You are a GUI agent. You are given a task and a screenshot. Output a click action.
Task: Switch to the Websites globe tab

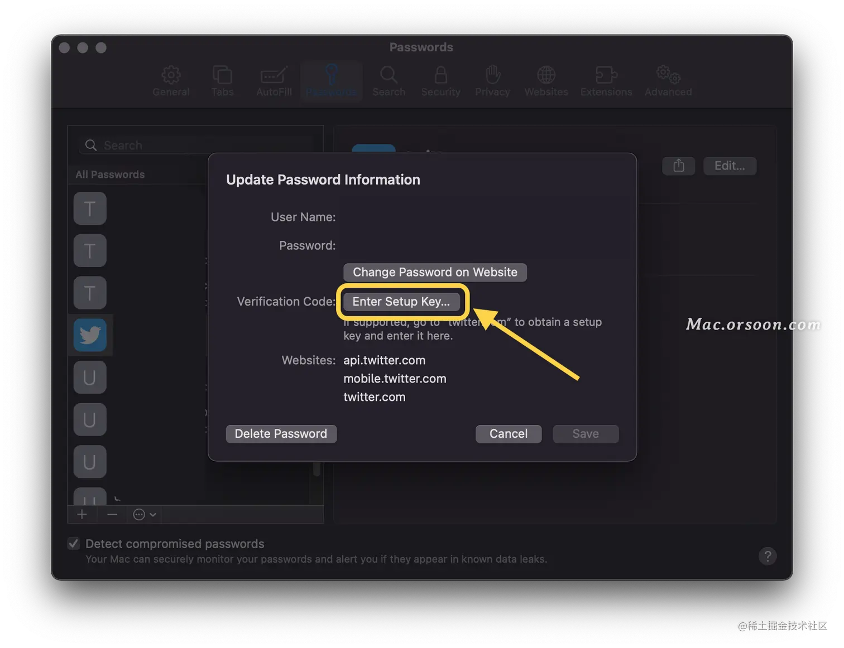(x=546, y=81)
